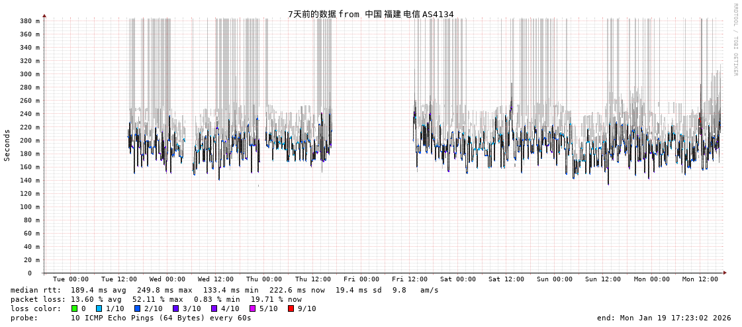Select the Sun 12:00 time axis label

(603, 279)
